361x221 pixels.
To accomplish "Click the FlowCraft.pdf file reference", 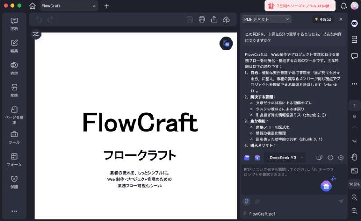I will click(x=259, y=214).
